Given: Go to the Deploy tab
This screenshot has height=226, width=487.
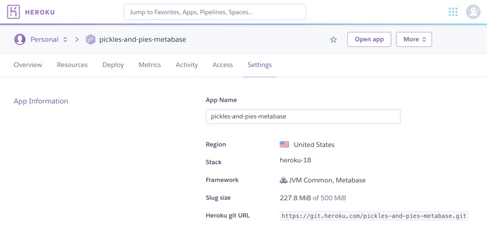Looking at the screenshot, I should (113, 65).
